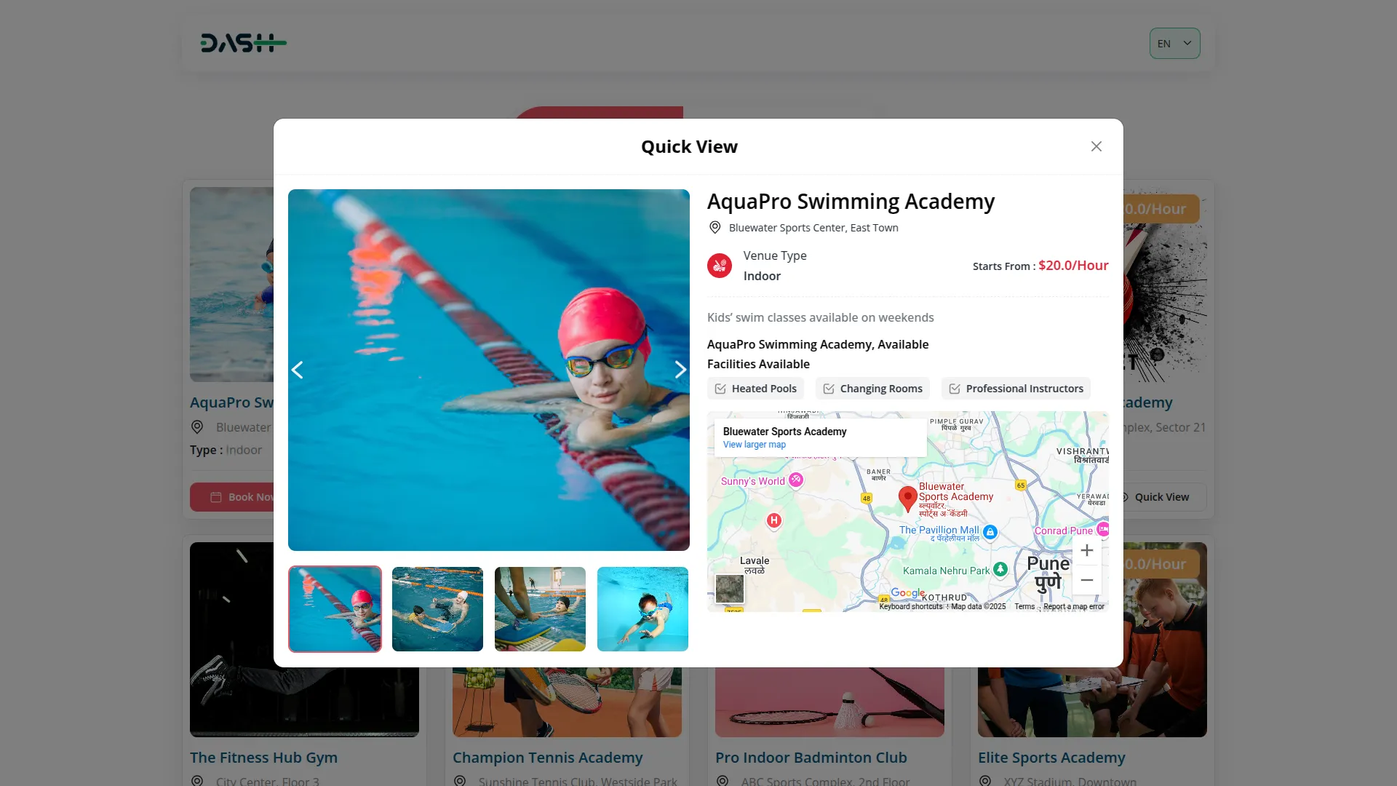
Task: Click the Changing Rooms checkbox tag
Action: (x=872, y=389)
